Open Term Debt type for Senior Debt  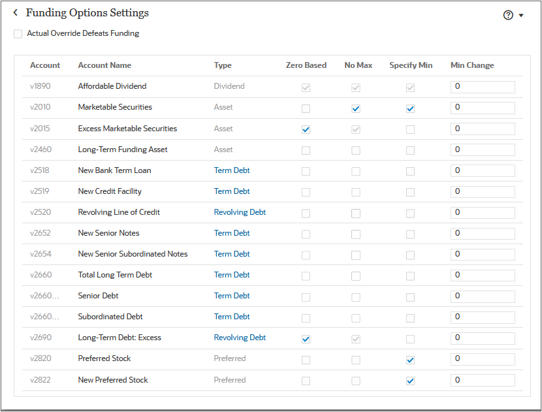[x=232, y=296]
